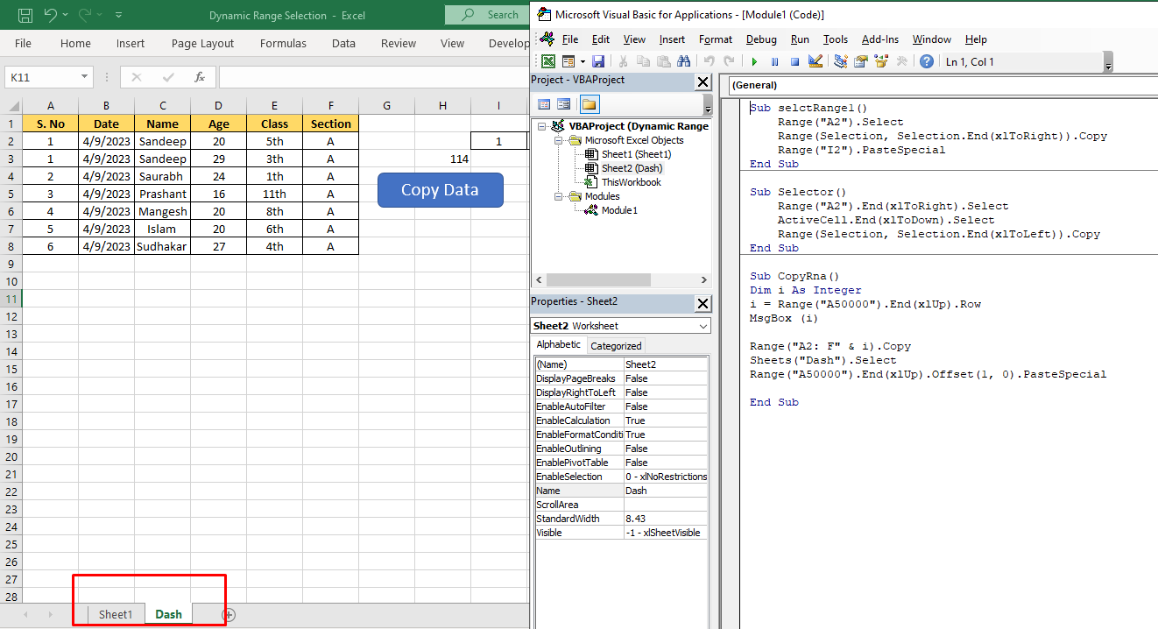Click the Reset (stop) icon in VBA toolbar
This screenshot has height=629, width=1158.
(795, 61)
